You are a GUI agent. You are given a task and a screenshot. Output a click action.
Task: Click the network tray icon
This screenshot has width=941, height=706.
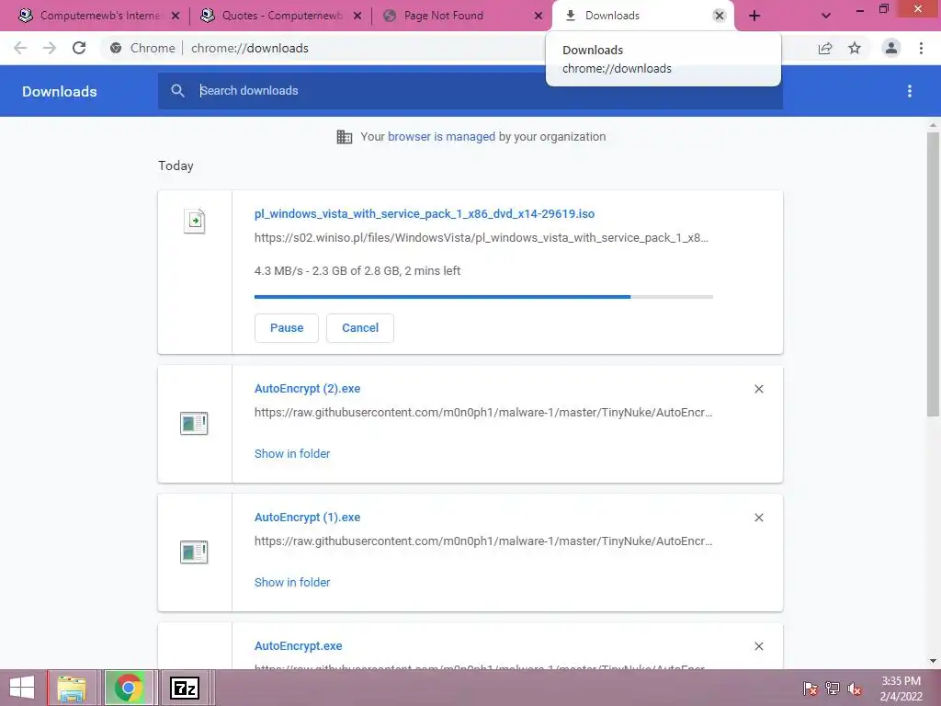tap(833, 689)
